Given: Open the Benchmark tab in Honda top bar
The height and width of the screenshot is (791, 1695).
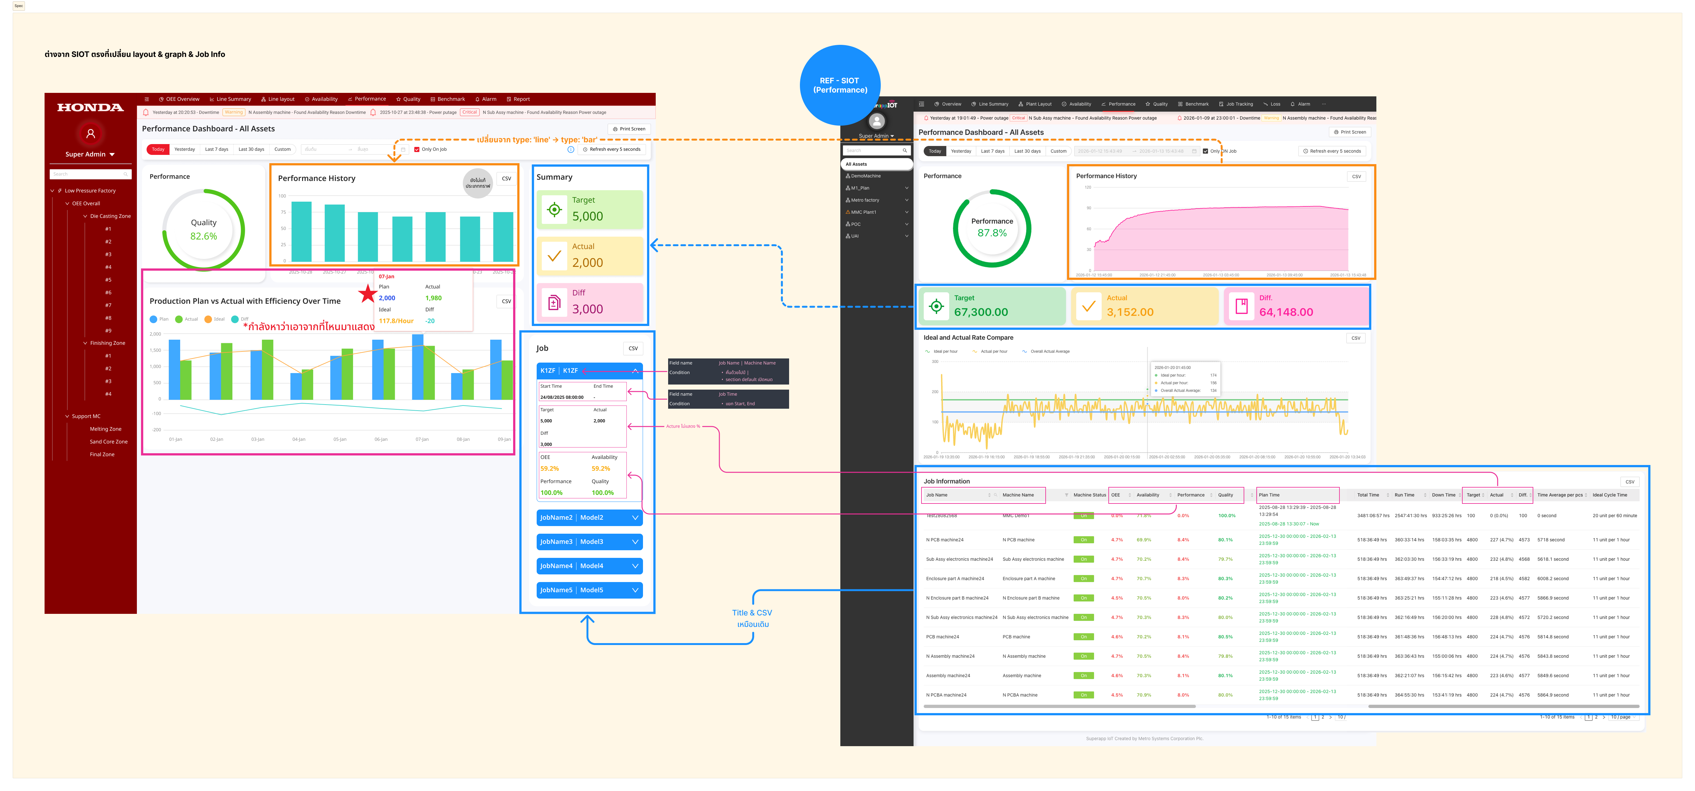Looking at the screenshot, I should pos(448,99).
